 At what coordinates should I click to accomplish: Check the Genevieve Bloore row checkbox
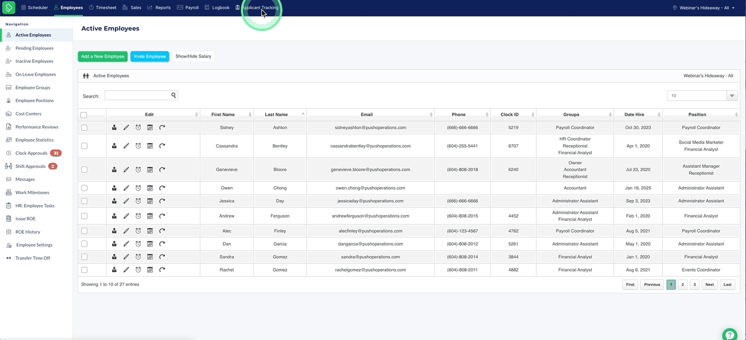tap(84, 169)
